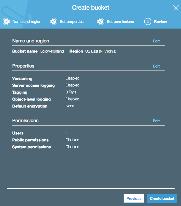Edit the Name and region section
The width and height of the screenshot is (181, 206).
coord(156,41)
